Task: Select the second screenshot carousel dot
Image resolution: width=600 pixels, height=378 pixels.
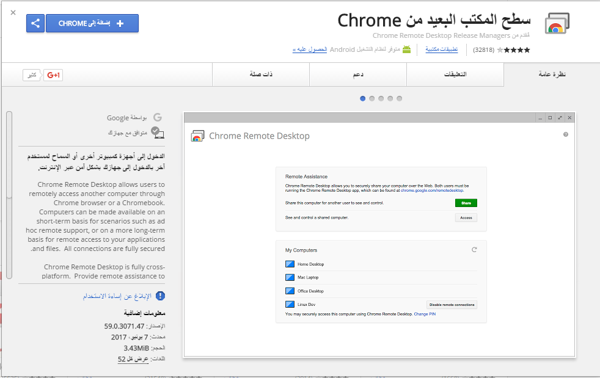Action: [x=372, y=98]
